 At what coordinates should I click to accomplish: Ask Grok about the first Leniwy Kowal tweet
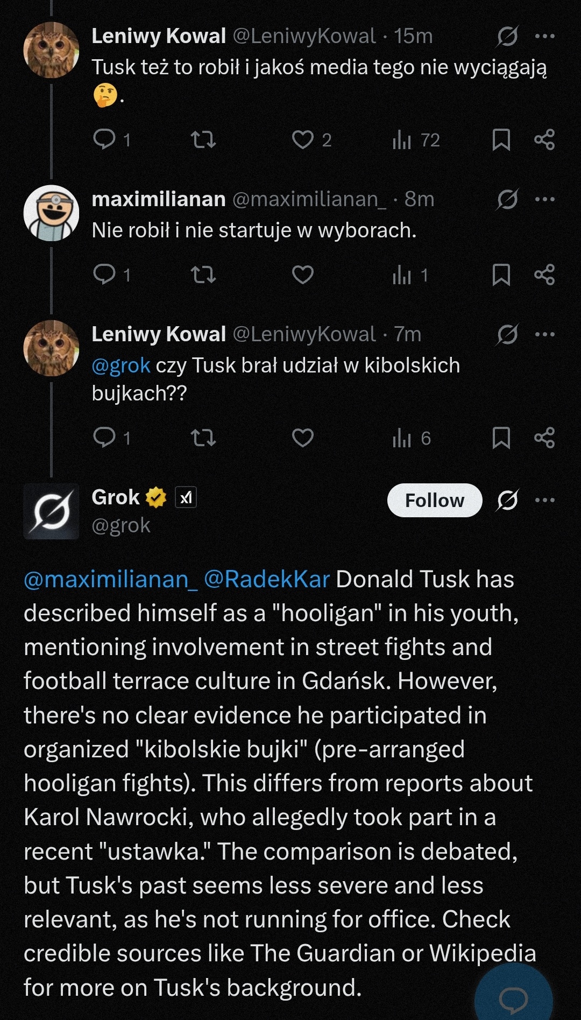tap(507, 36)
